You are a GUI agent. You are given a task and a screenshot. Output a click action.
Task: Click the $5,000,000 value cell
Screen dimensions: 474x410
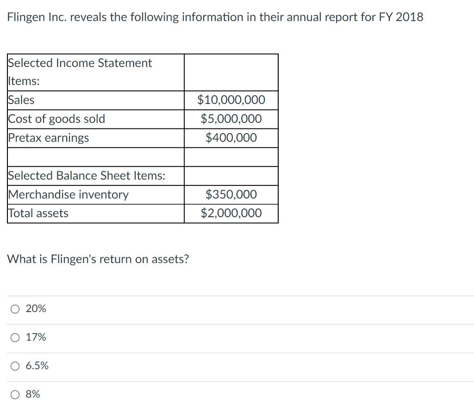[x=231, y=119]
